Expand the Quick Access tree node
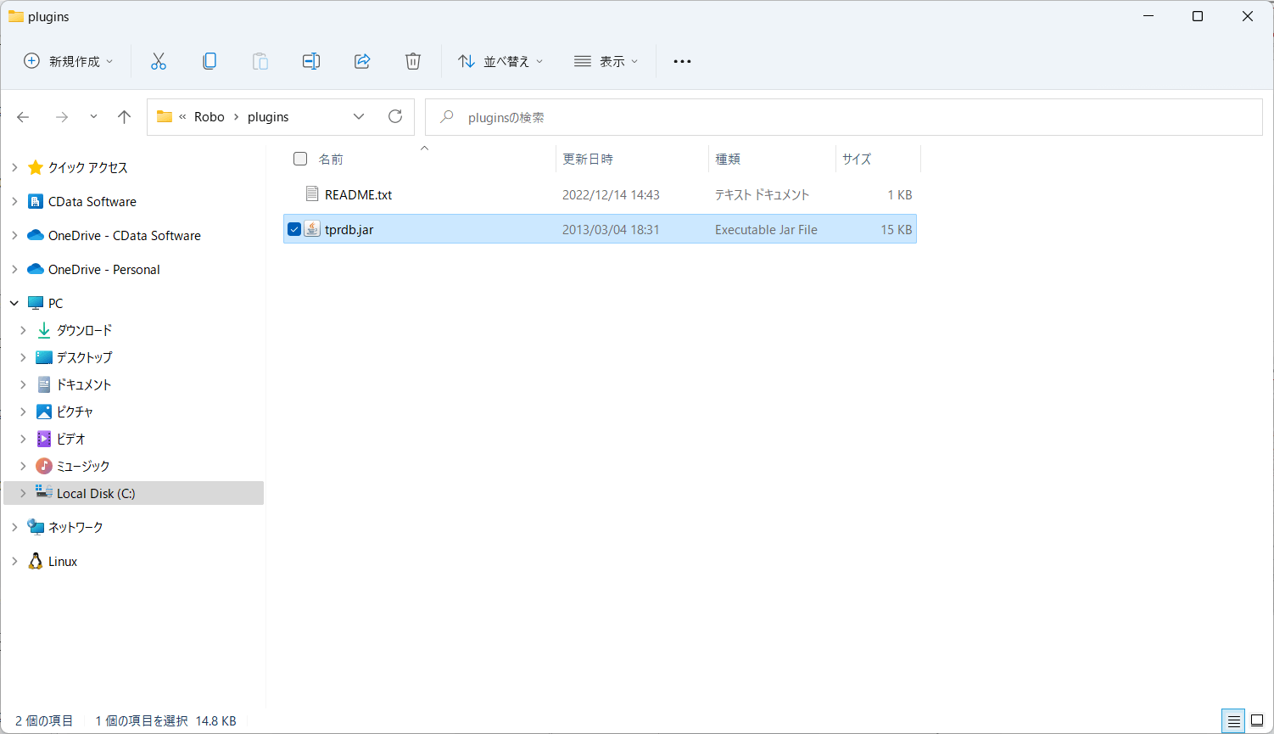This screenshot has height=734, width=1274. coord(14,167)
